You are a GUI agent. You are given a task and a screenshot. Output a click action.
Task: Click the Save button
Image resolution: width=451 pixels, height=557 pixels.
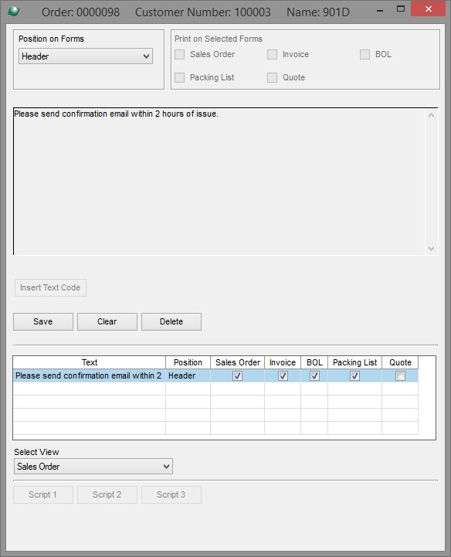point(43,321)
